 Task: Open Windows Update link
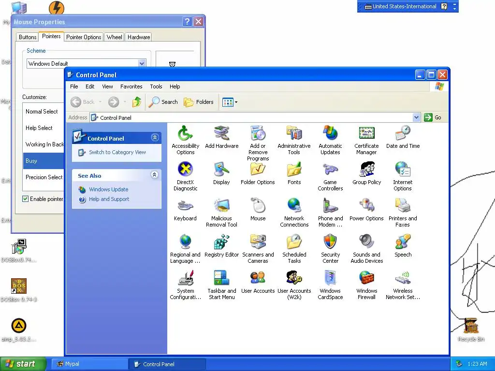point(108,189)
